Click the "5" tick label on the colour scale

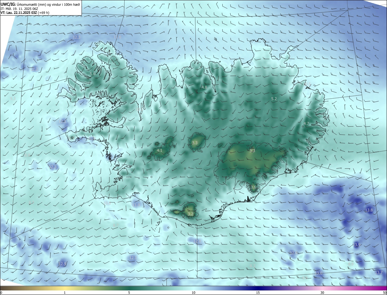point(129,293)
